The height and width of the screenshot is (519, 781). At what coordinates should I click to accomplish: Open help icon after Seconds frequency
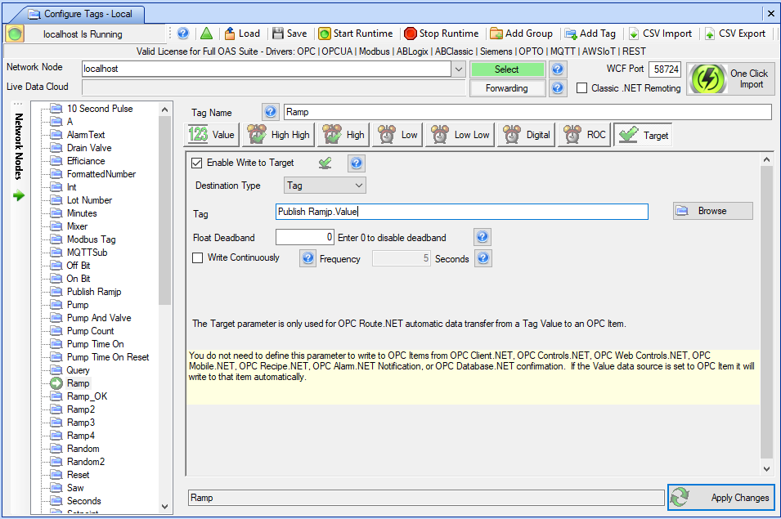483,257
